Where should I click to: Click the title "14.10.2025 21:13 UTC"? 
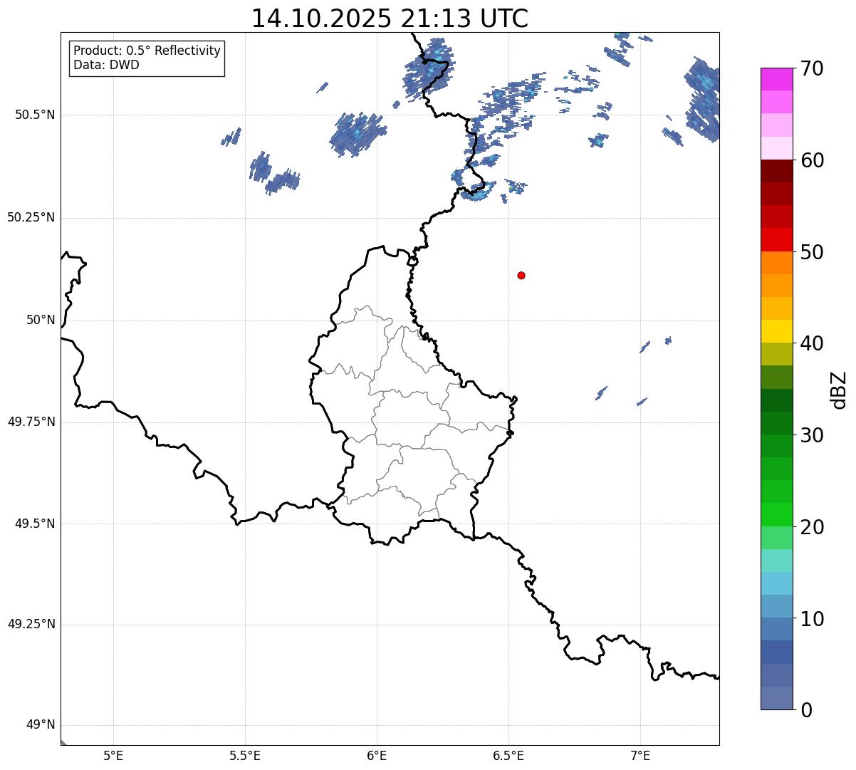click(x=390, y=19)
